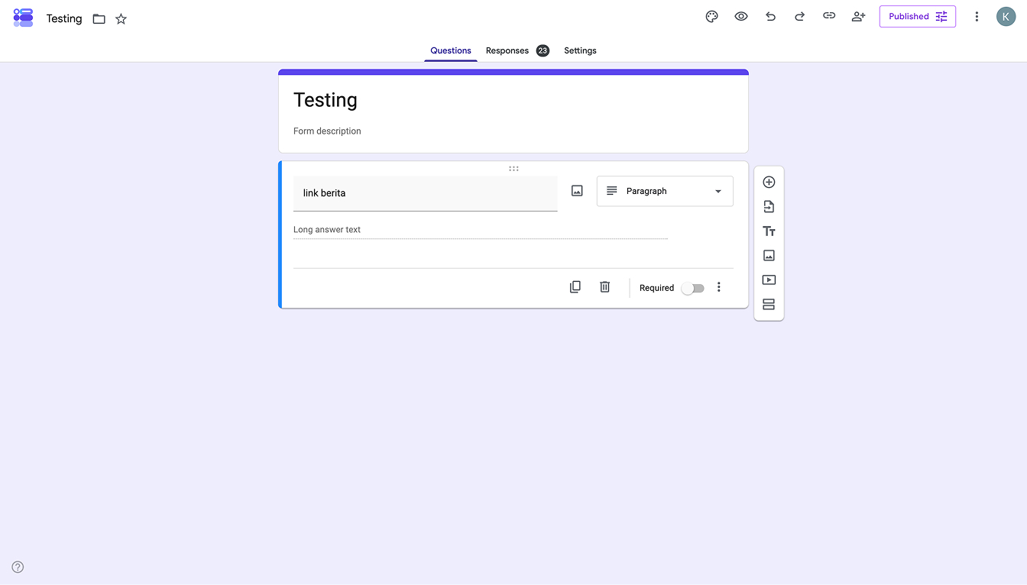
Task: Preview the form with eye icon
Action: tap(741, 16)
